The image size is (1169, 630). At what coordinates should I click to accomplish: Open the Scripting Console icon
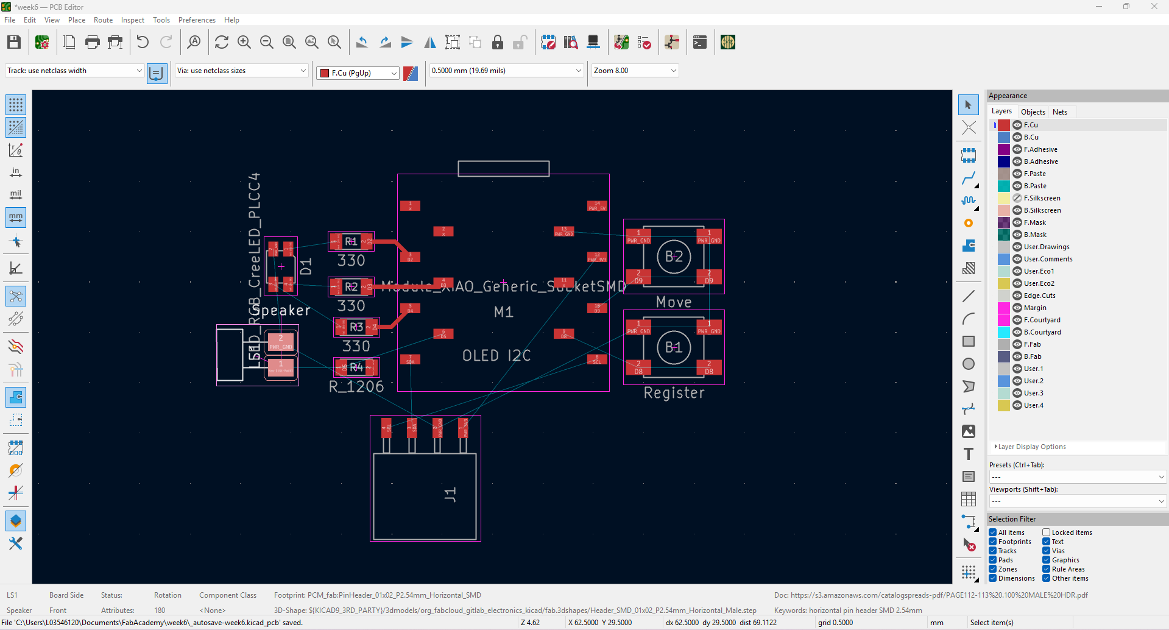point(700,42)
